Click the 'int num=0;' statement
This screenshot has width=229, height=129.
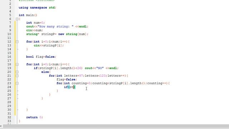click(35, 23)
